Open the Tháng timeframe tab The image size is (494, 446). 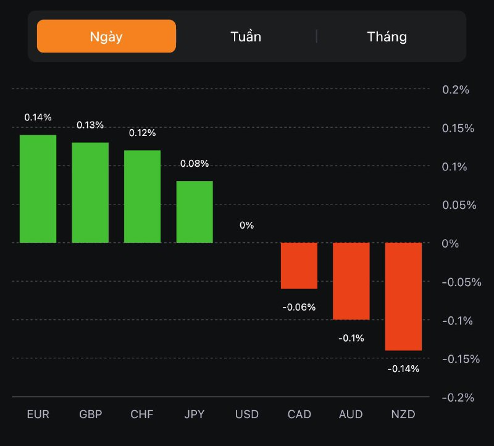tap(387, 36)
